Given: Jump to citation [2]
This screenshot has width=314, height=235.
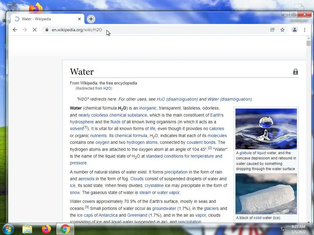Looking at the screenshot, I should (210, 148).
